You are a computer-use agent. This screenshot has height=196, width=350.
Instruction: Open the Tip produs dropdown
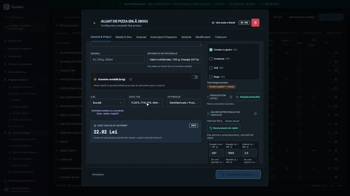pyautogui.click(x=184, y=103)
